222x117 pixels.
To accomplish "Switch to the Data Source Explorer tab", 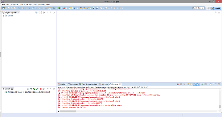I will tap(88, 84).
